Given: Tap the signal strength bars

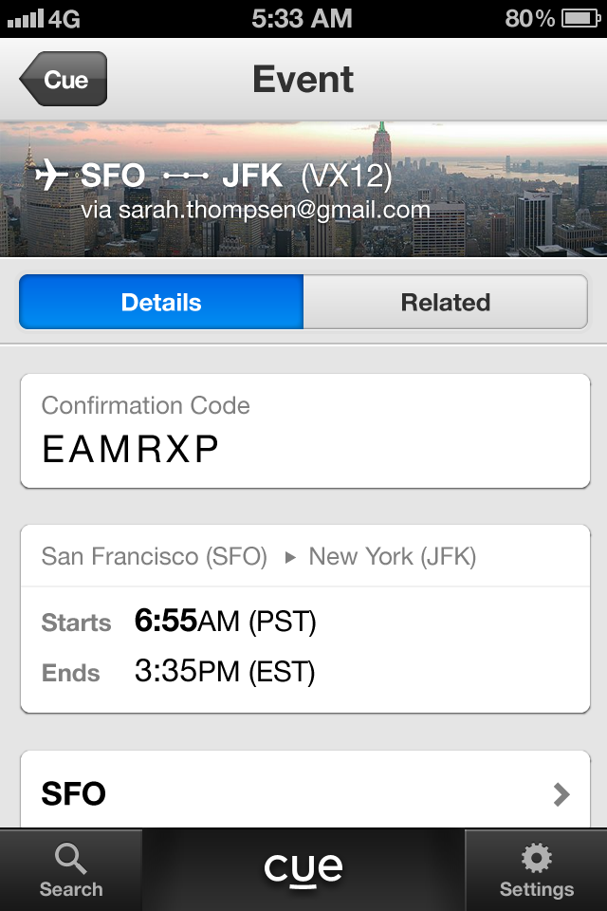Looking at the screenshot, I should click(25, 18).
